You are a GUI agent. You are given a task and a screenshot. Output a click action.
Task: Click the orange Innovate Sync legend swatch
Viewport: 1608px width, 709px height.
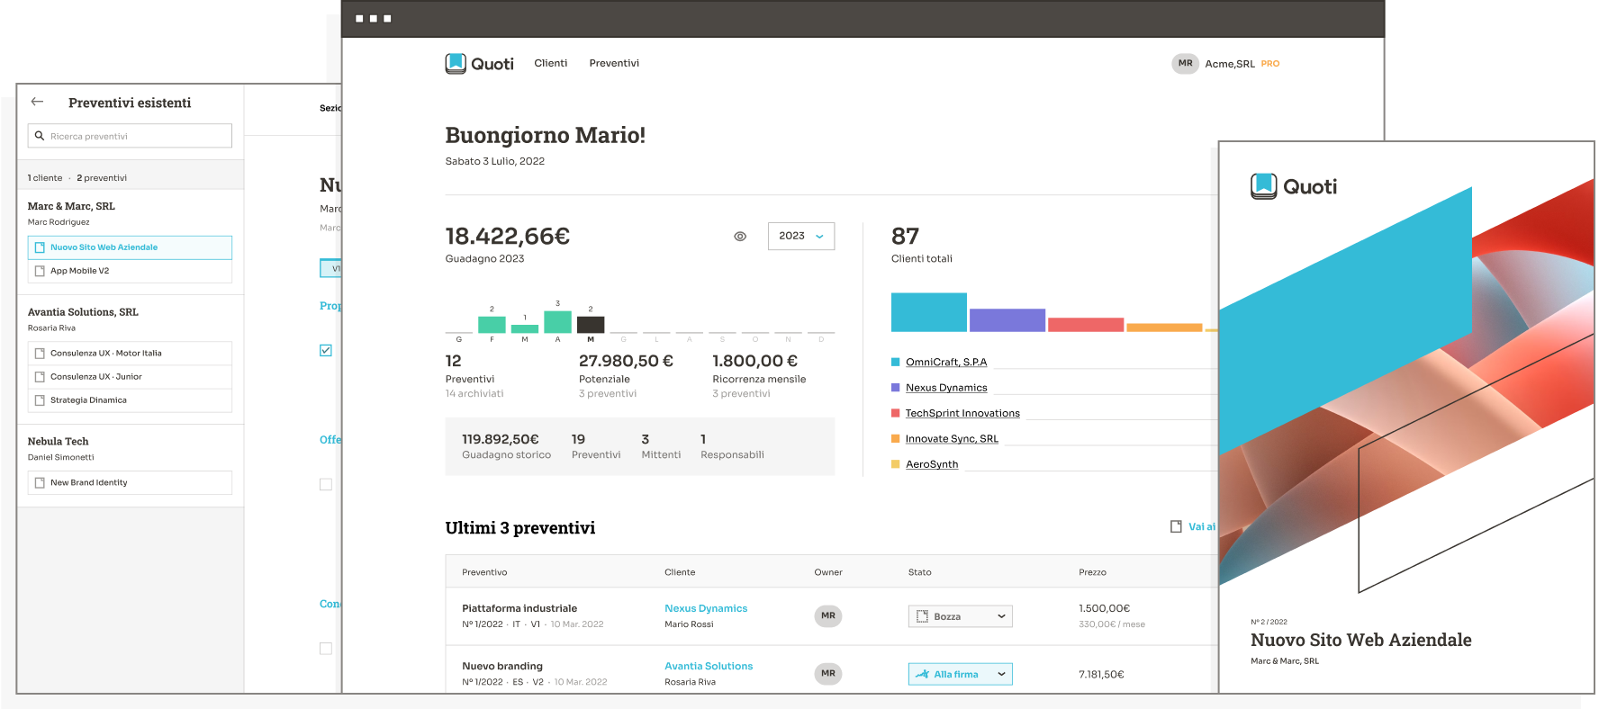896,438
